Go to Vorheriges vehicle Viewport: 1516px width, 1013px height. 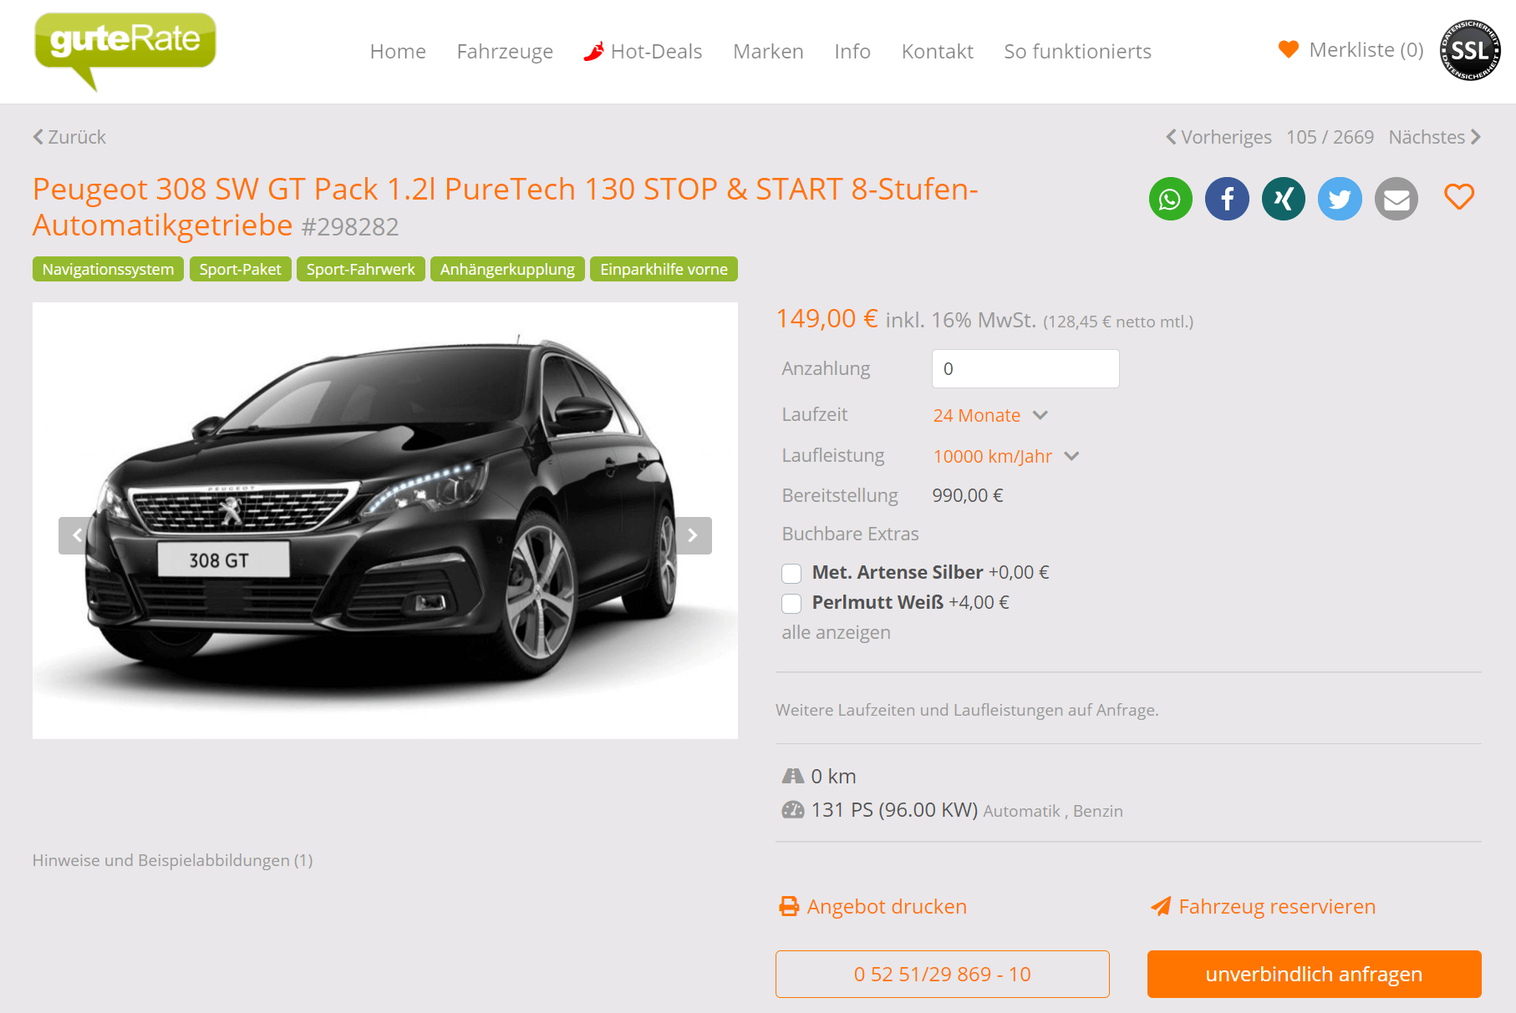click(x=1218, y=137)
